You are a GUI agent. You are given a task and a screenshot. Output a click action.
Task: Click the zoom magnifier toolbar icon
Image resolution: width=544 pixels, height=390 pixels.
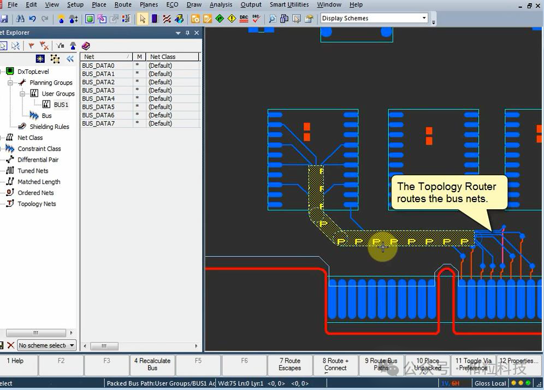tap(272, 19)
